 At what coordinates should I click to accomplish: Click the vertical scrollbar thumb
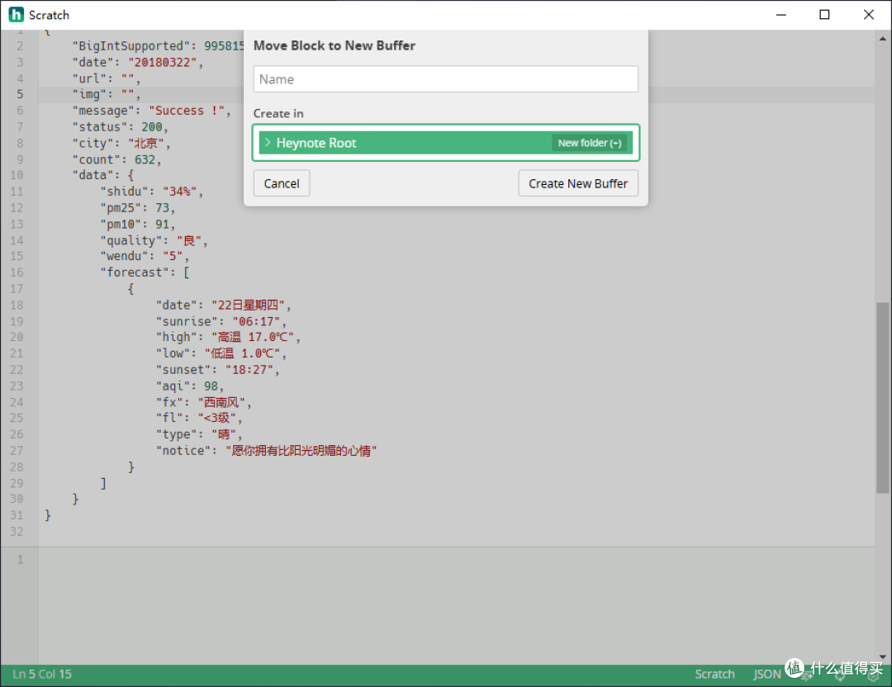[x=882, y=398]
